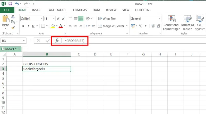Open the Borders icon in Font group
The height and width of the screenshot is (114, 206).
click(x=43, y=26)
